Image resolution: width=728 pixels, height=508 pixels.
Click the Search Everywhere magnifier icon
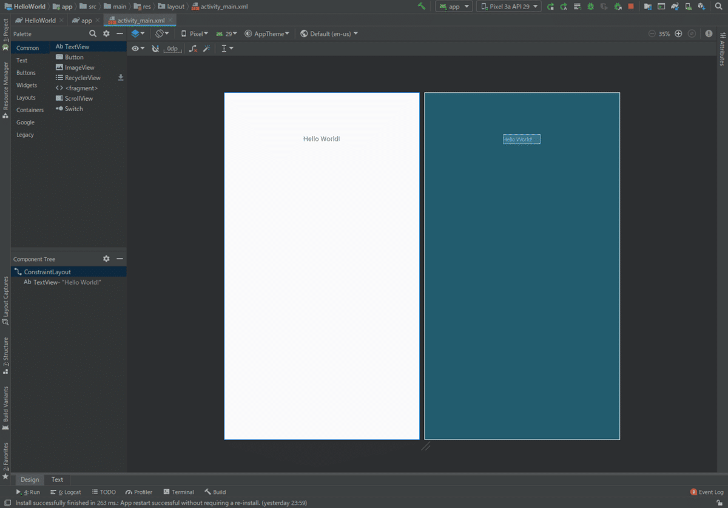718,7
